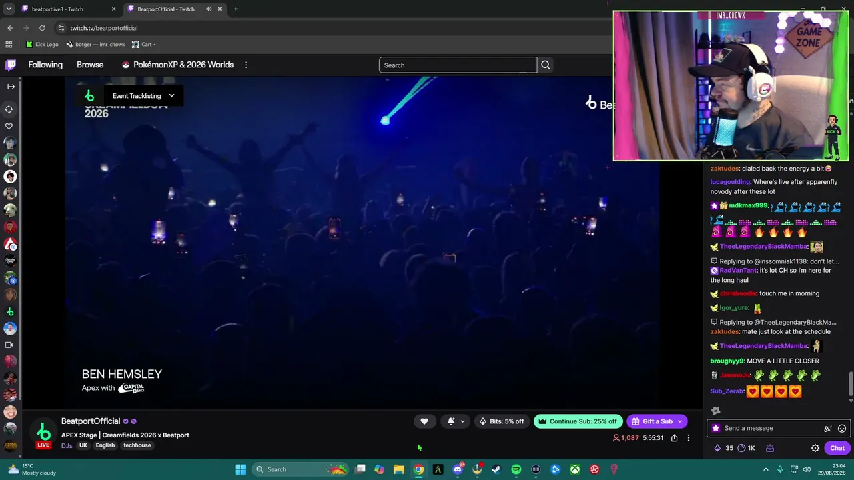Open the Chrome apps grid icon
This screenshot has width=854, height=480.
tap(9, 45)
